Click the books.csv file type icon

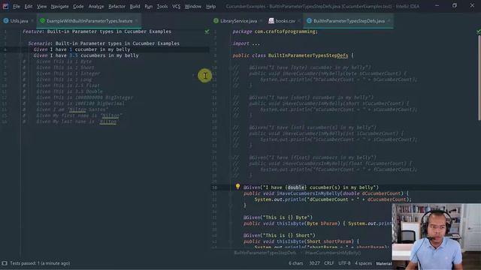click(x=271, y=21)
